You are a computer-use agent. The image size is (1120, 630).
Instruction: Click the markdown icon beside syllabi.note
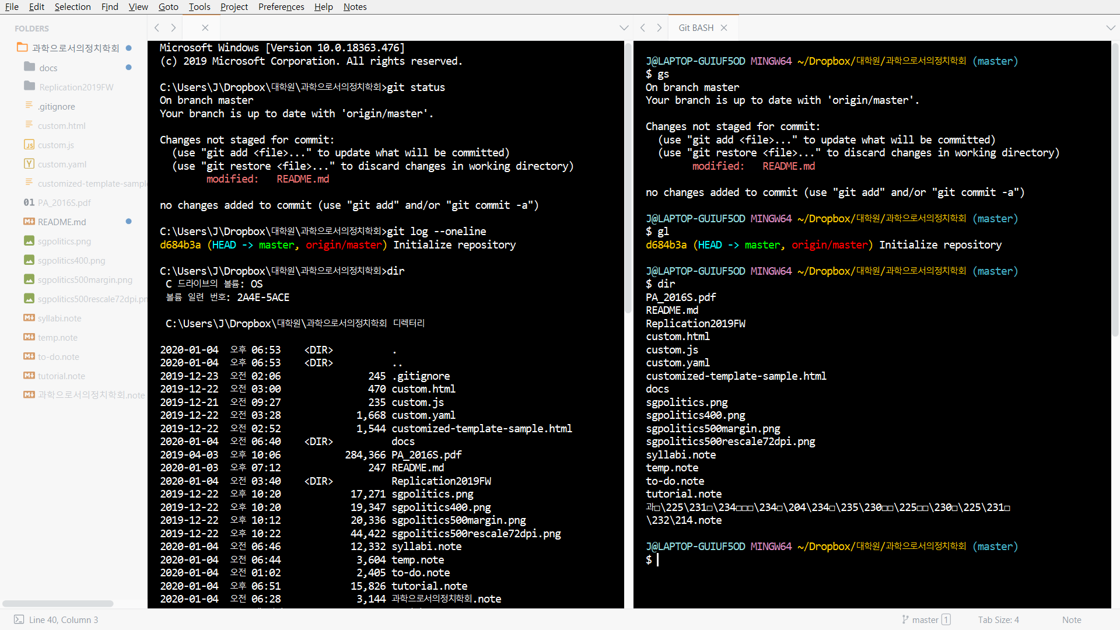[29, 318]
